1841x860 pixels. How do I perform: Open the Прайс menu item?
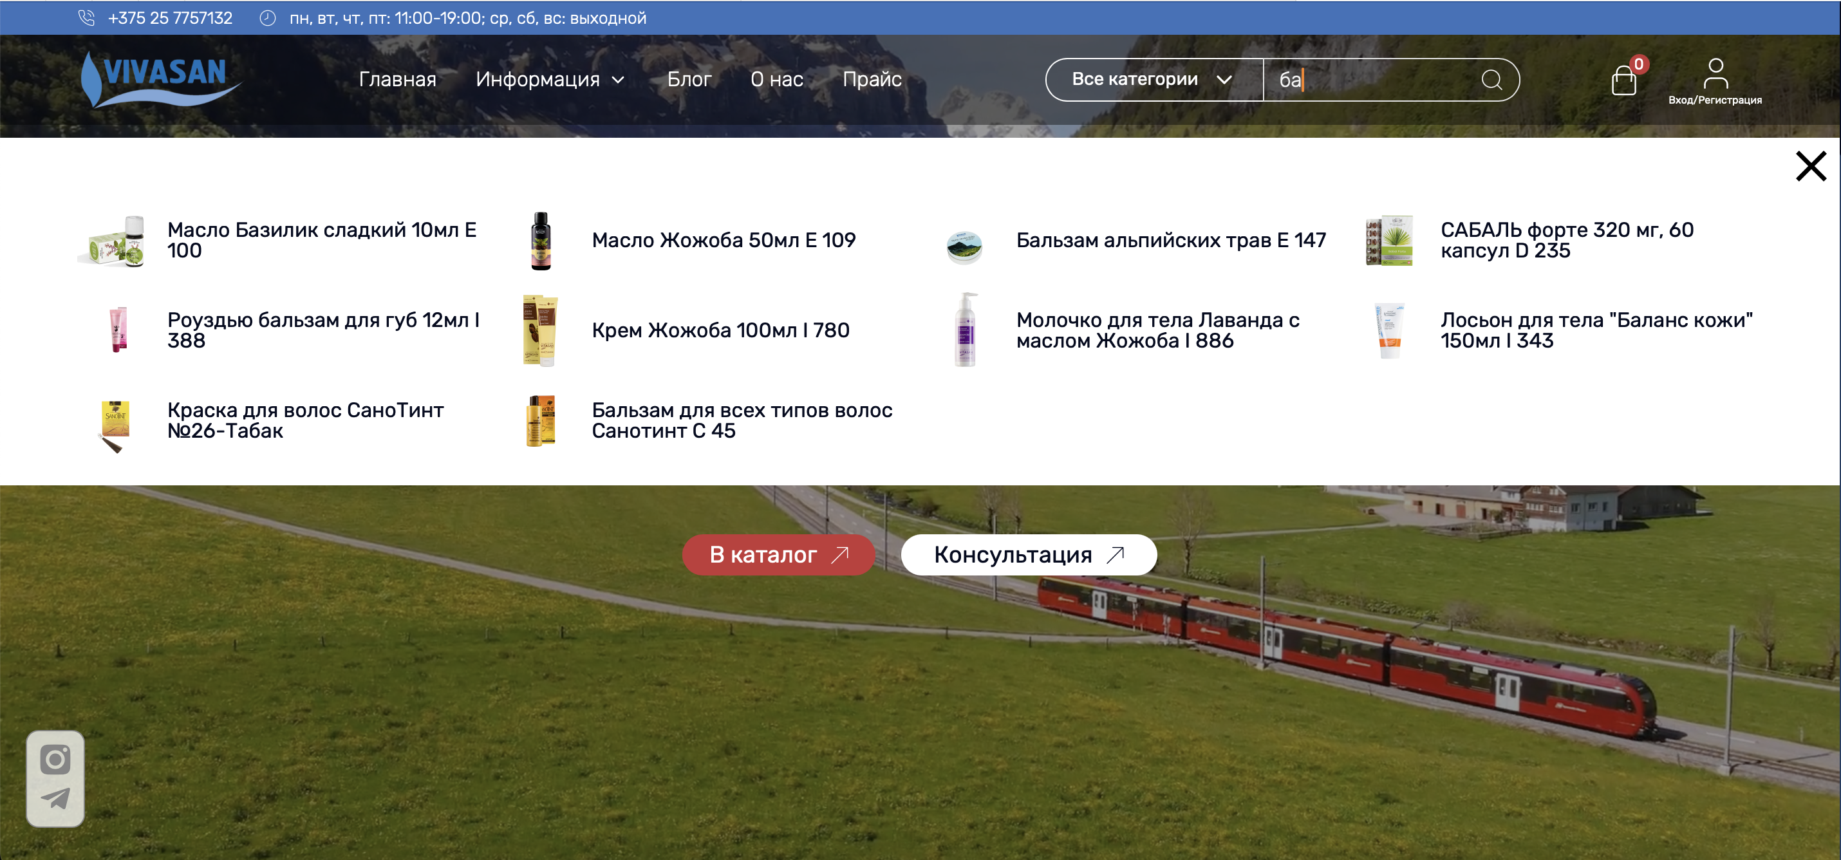point(872,79)
